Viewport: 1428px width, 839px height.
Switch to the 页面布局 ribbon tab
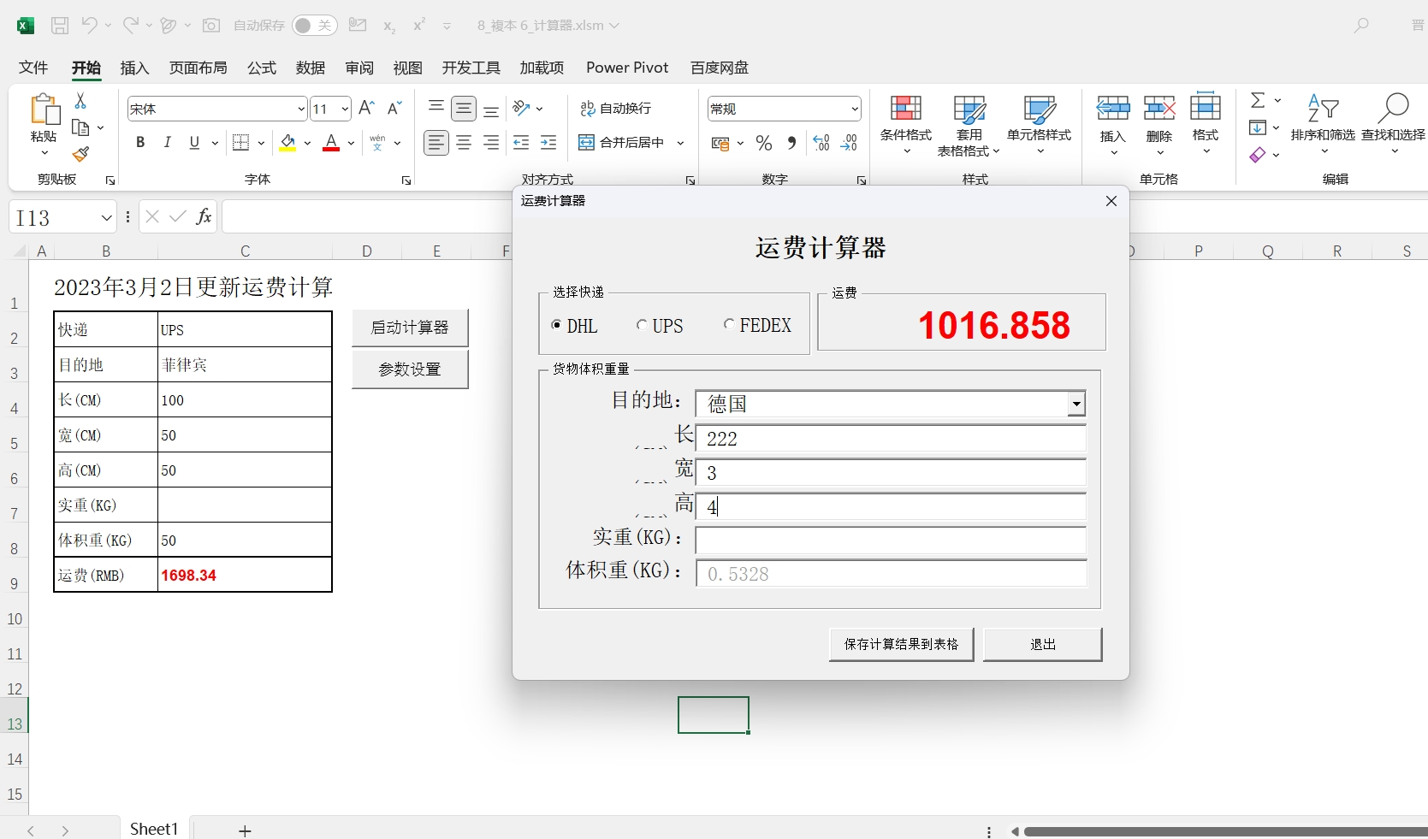pyautogui.click(x=198, y=68)
